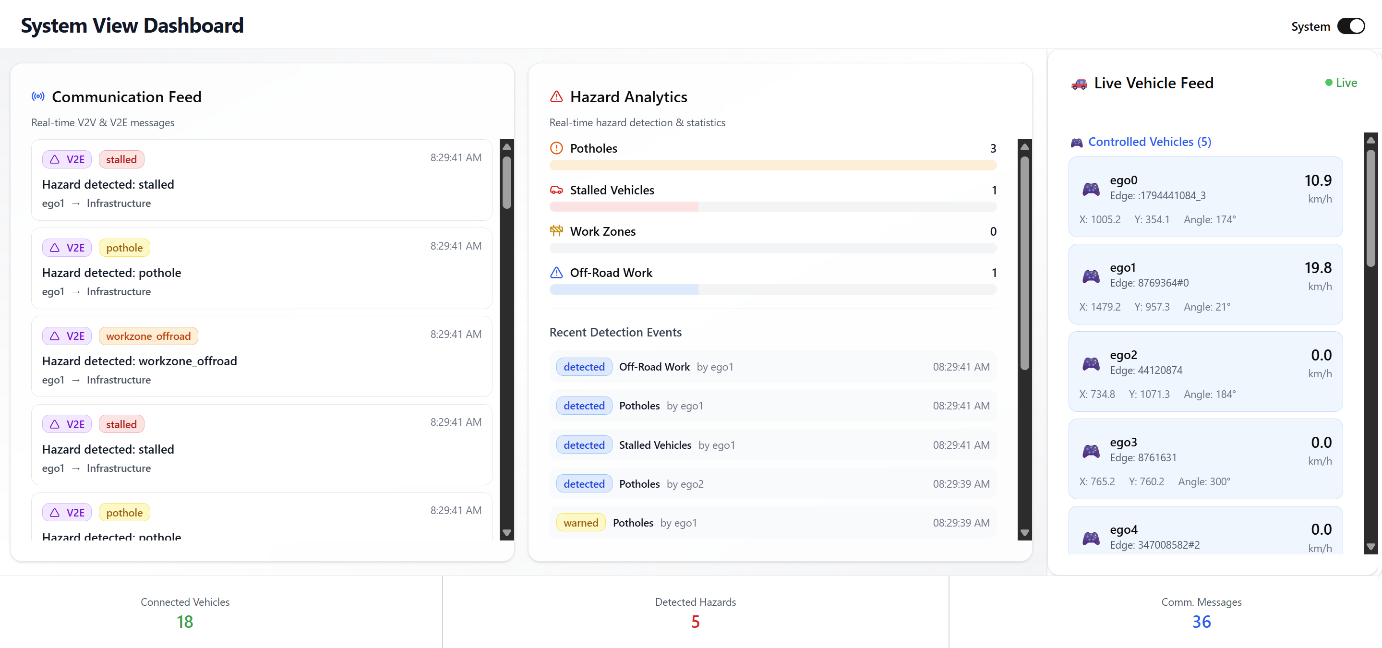The height and width of the screenshot is (648, 1382).
Task: Open the ego2 vehicle card
Action: [1205, 371]
